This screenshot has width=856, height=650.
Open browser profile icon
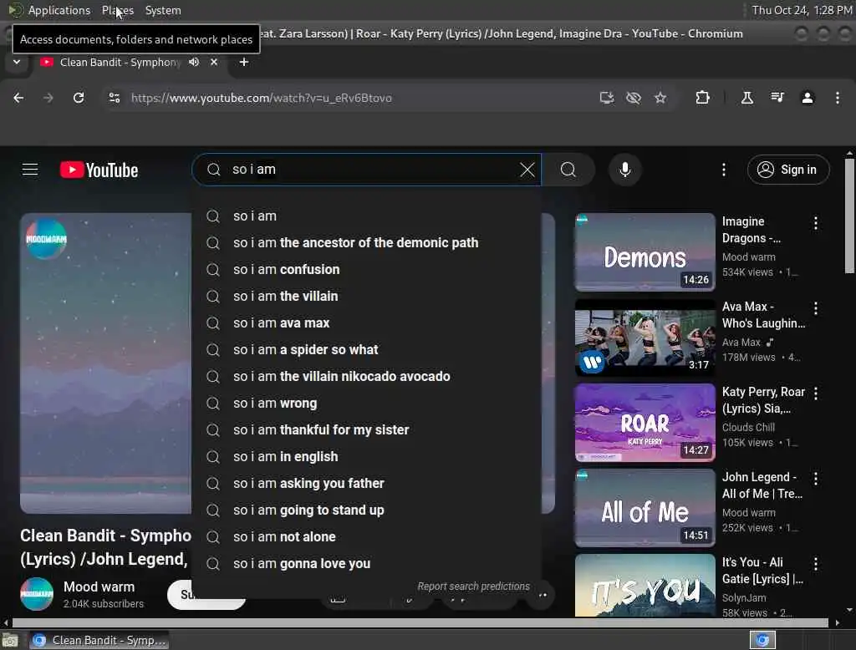click(x=808, y=98)
